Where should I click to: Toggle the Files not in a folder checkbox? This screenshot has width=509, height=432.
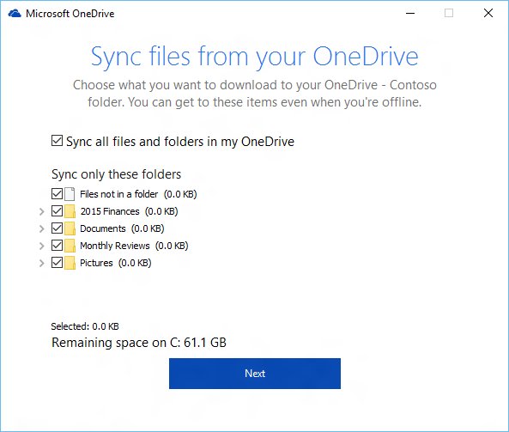pos(57,194)
